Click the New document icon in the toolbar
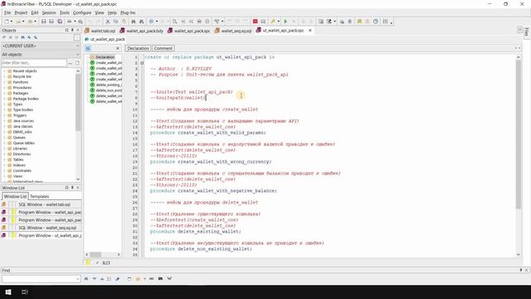Image resolution: width=531 pixels, height=299 pixels. click(x=7, y=22)
